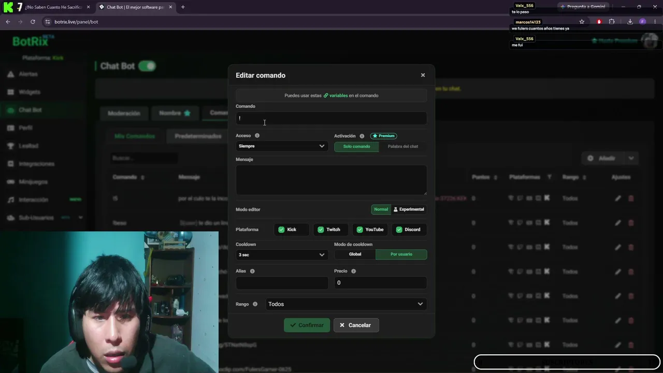Close the Editar comando dialog with X
Viewport: 663px width, 373px height.
pos(423,75)
